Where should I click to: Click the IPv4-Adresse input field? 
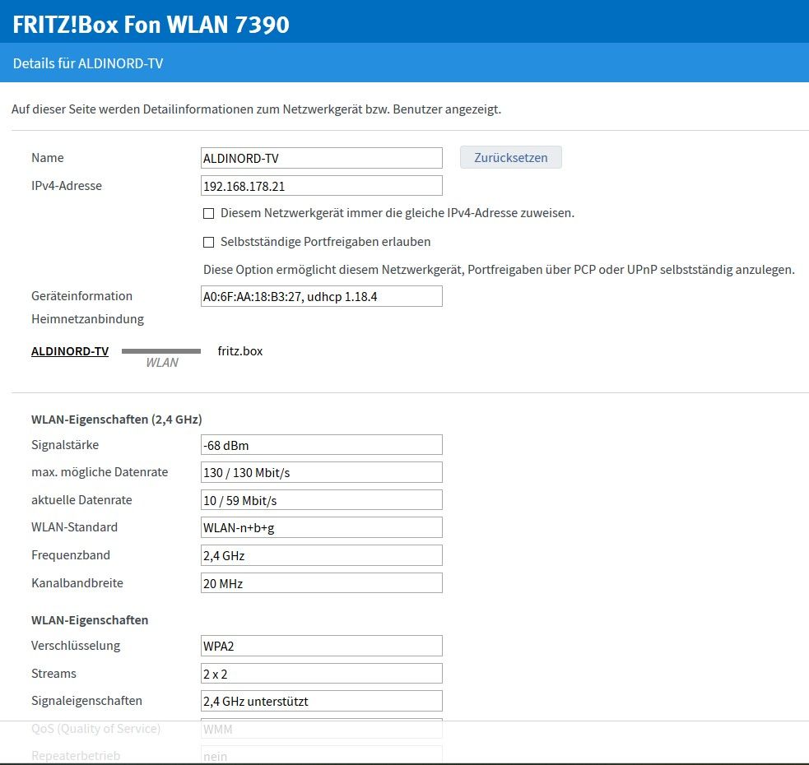coord(321,186)
